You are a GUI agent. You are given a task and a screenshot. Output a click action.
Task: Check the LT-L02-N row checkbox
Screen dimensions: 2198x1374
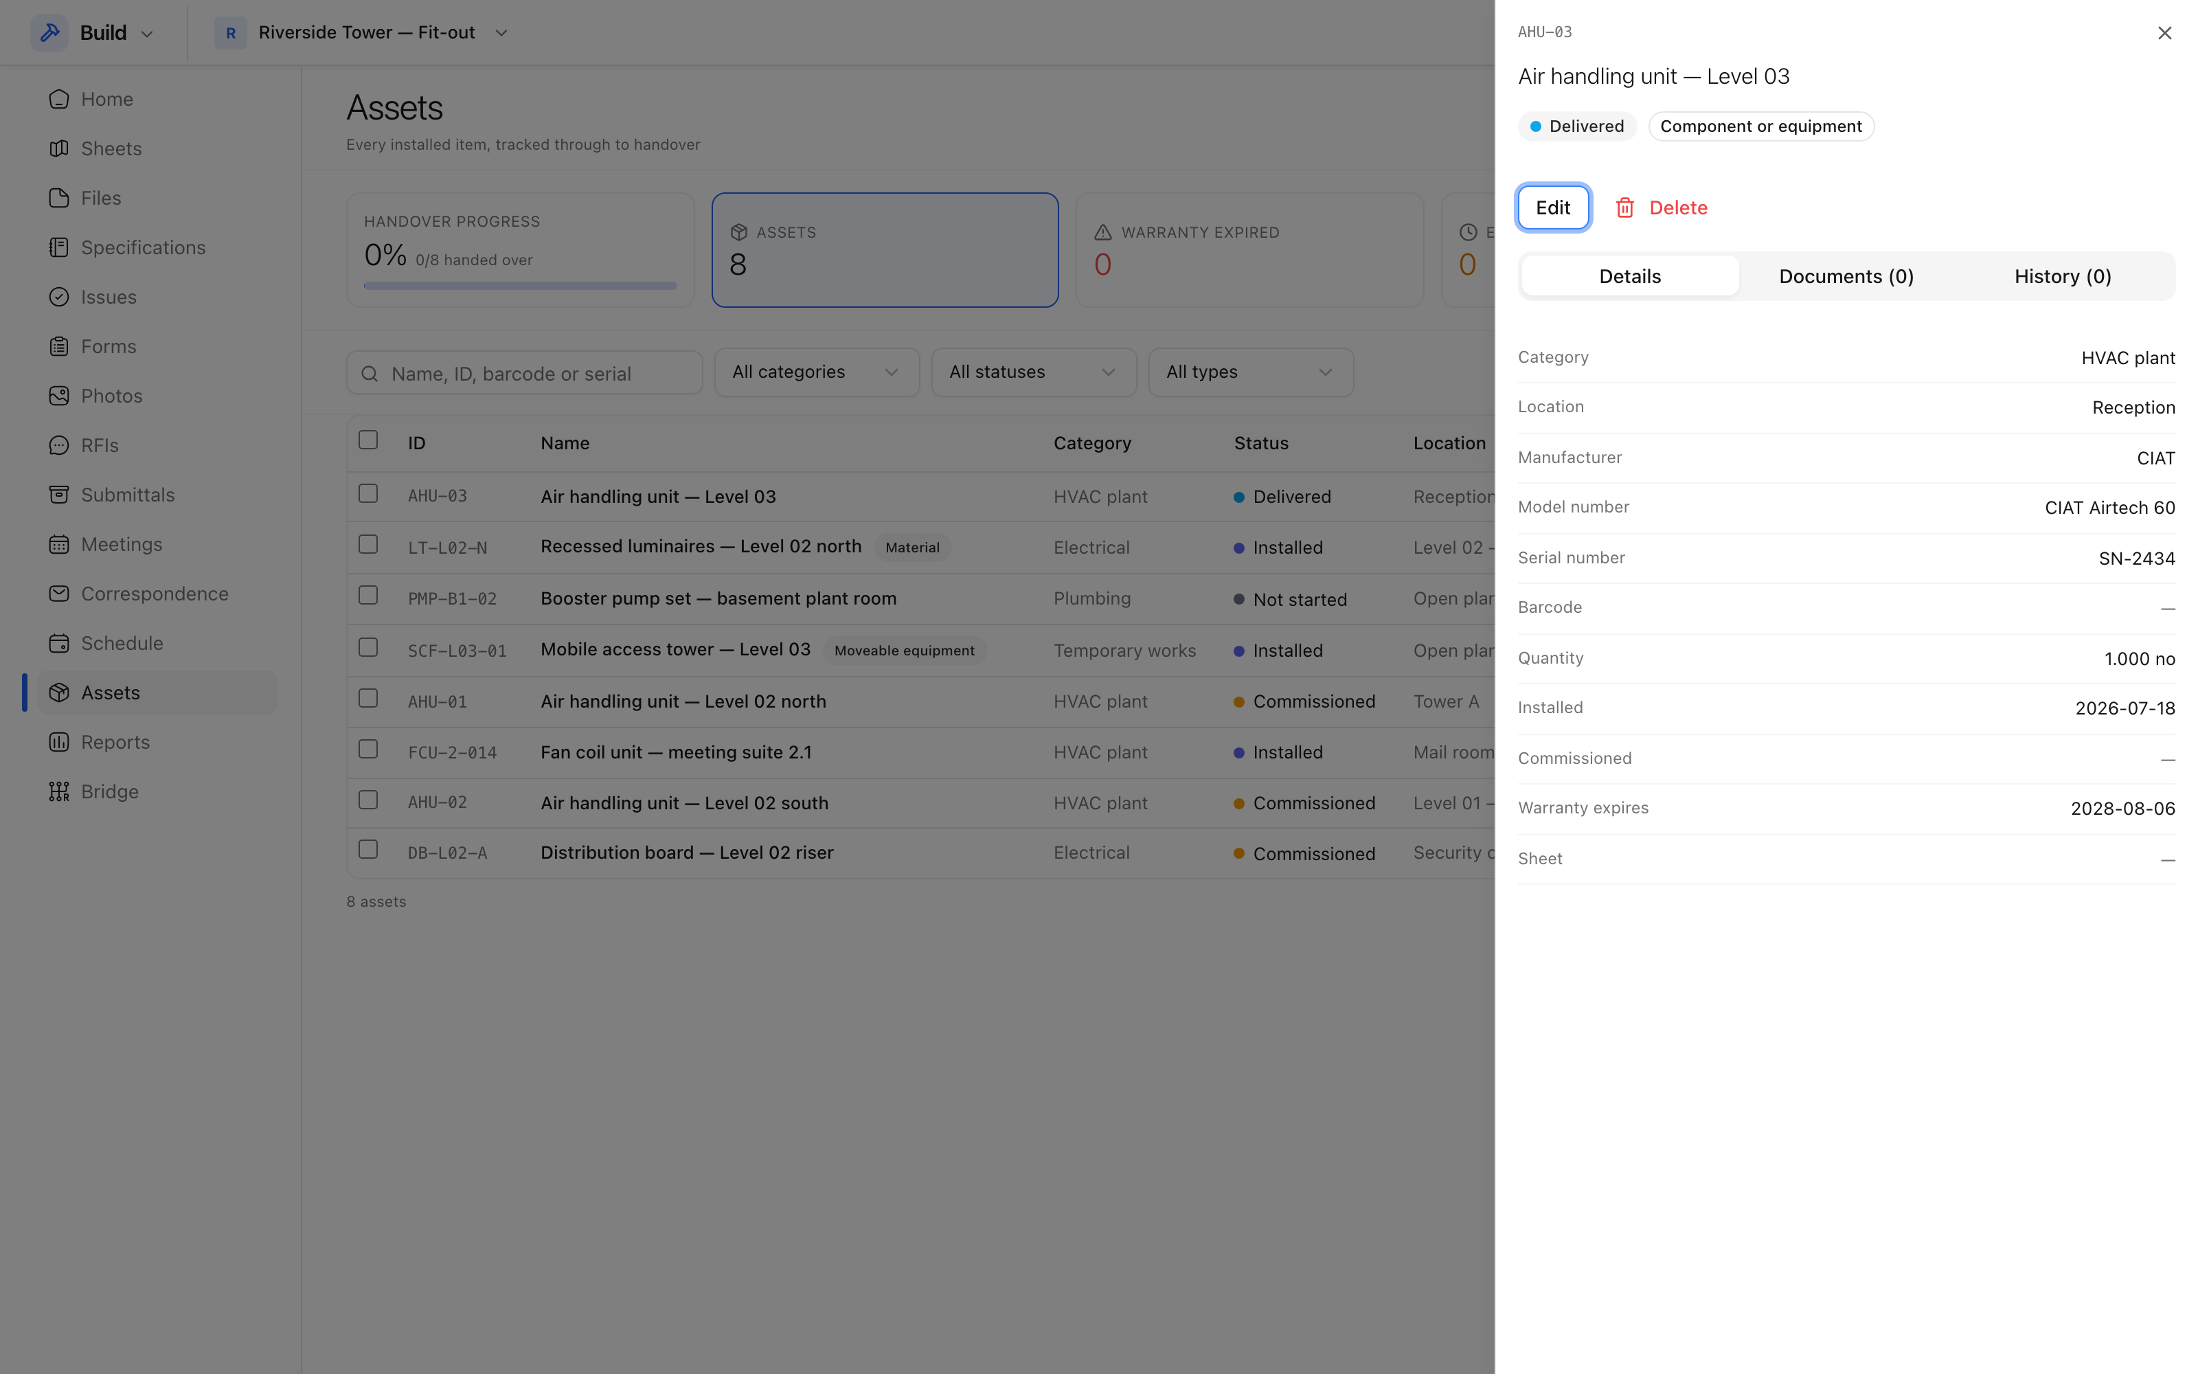[x=368, y=544]
